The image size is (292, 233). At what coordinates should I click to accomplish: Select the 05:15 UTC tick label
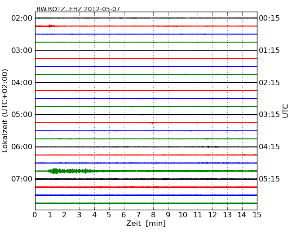(269, 179)
